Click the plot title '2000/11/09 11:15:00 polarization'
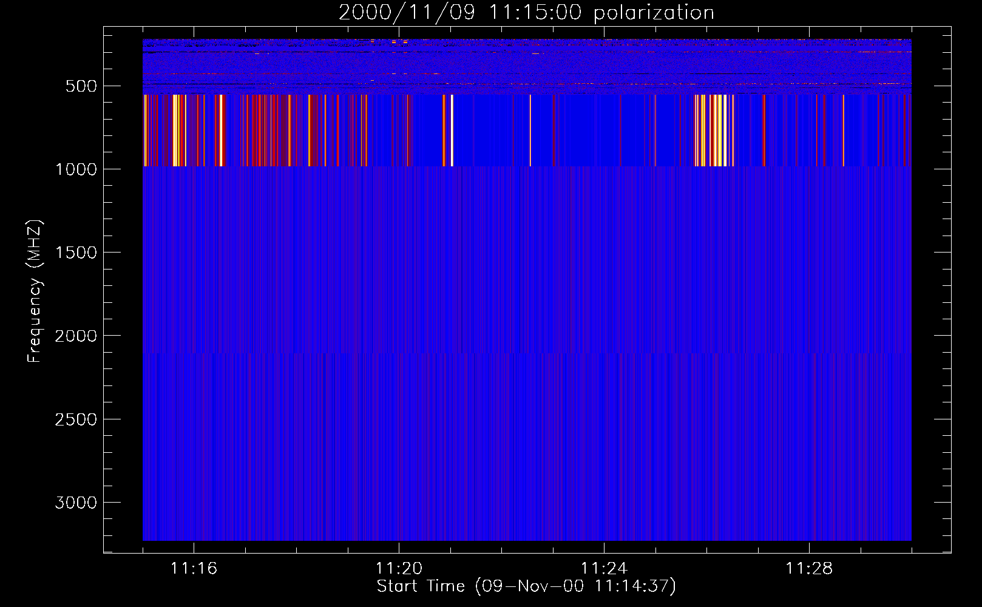This screenshot has width=982, height=607. tap(526, 12)
